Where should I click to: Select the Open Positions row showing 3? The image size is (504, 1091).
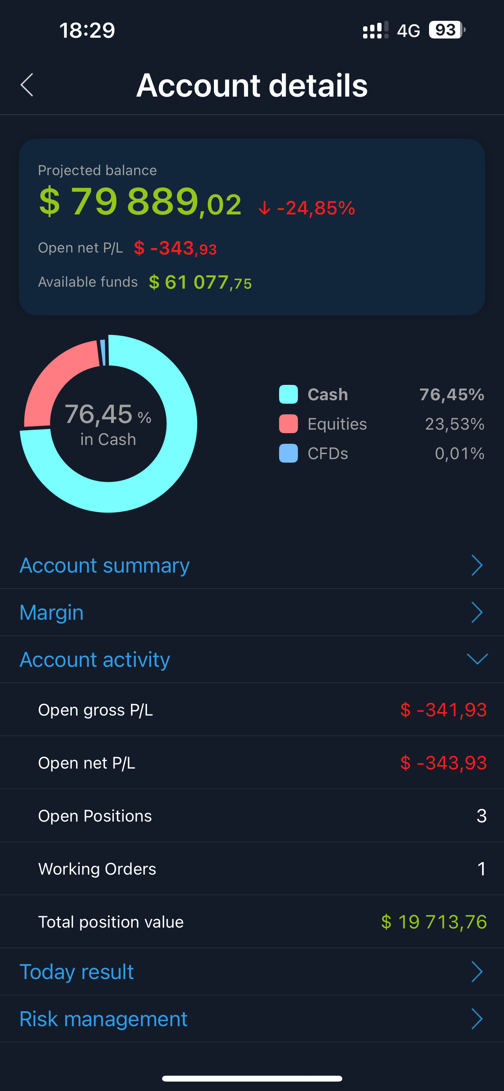pyautogui.click(x=252, y=815)
